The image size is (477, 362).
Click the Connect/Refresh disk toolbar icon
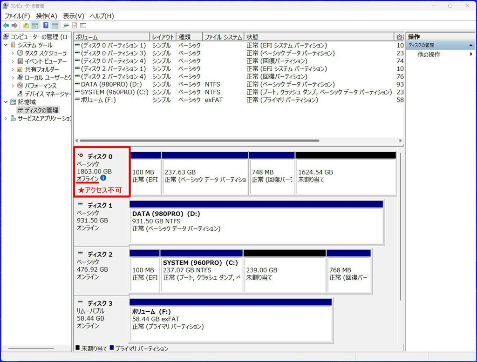(66, 26)
